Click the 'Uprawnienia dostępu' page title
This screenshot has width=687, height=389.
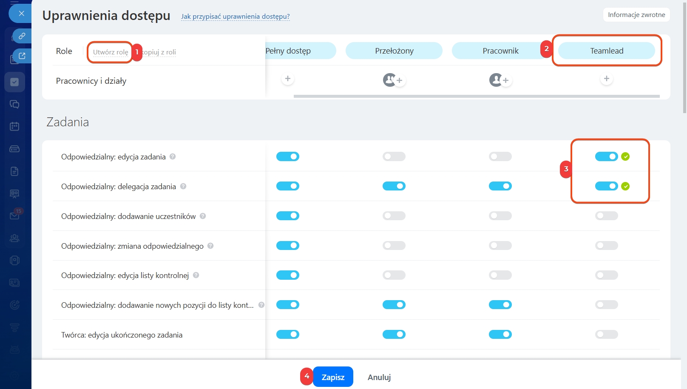click(x=106, y=16)
